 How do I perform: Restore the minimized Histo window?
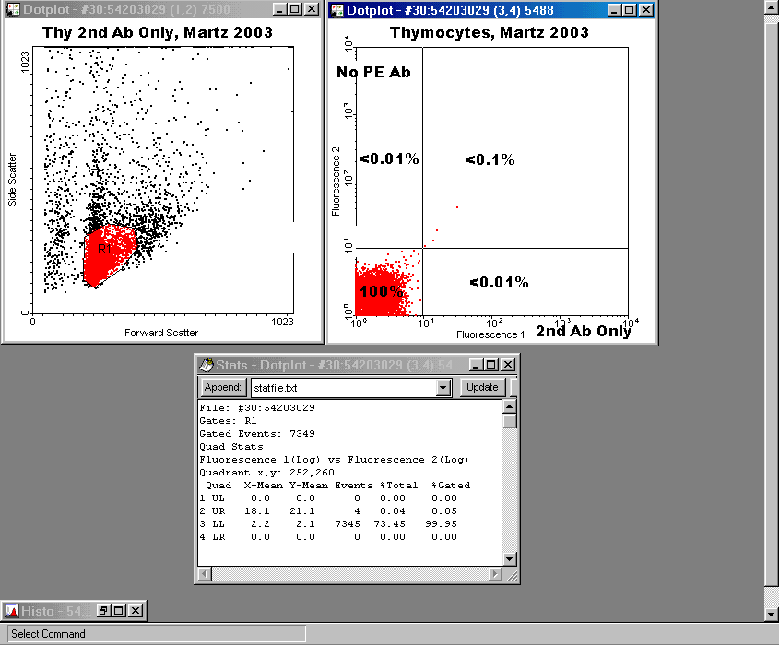coord(104,610)
